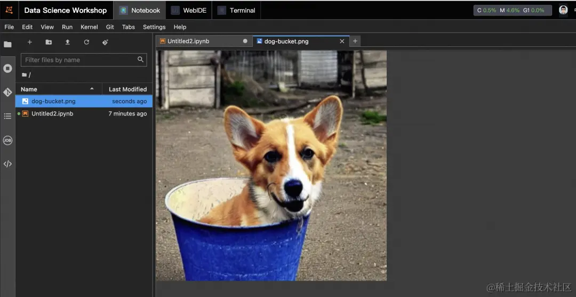Screen dimensions: 576x297
Task: Click the upload files icon
Action: pyautogui.click(x=68, y=42)
